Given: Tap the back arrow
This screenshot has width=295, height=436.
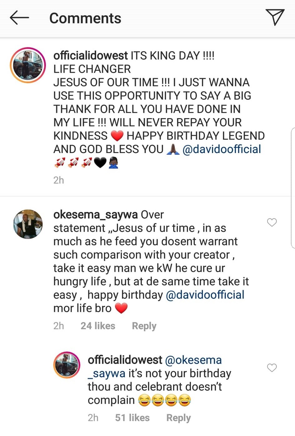Looking at the screenshot, I should (x=19, y=17).
